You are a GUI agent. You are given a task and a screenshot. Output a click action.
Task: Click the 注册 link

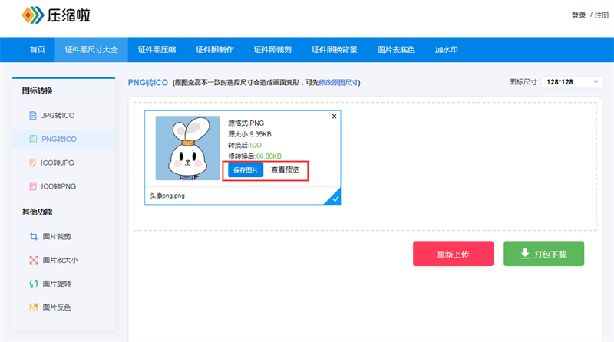coord(602,15)
